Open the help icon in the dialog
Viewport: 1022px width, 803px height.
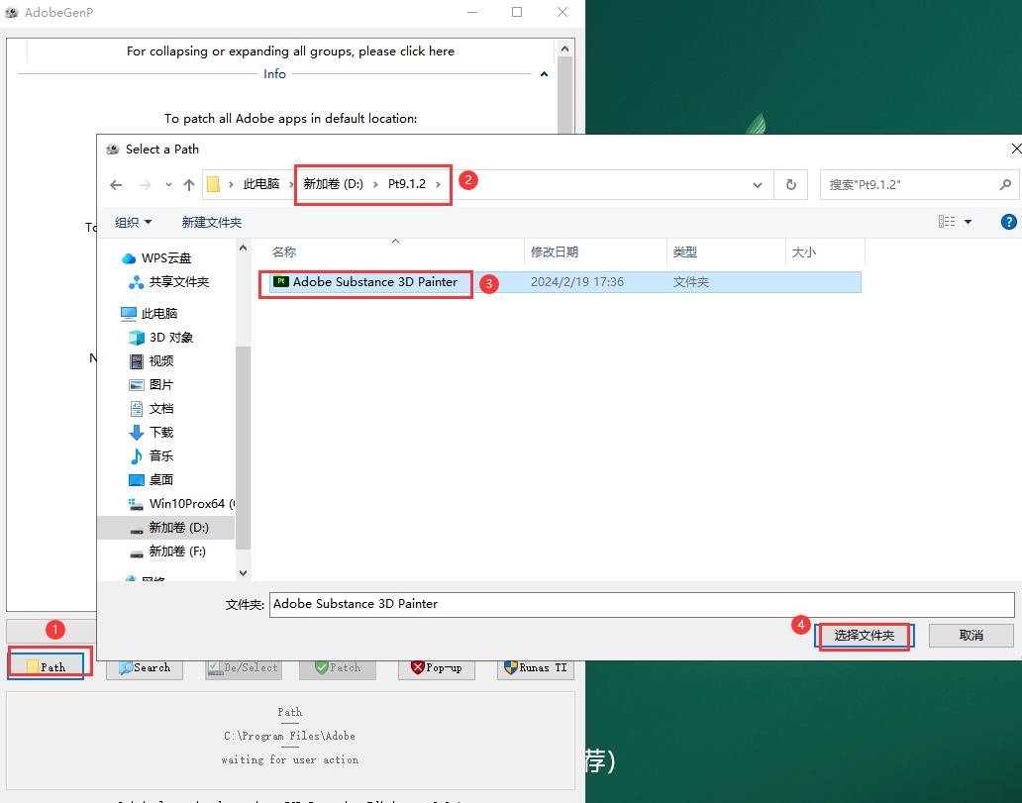pyautogui.click(x=1008, y=222)
